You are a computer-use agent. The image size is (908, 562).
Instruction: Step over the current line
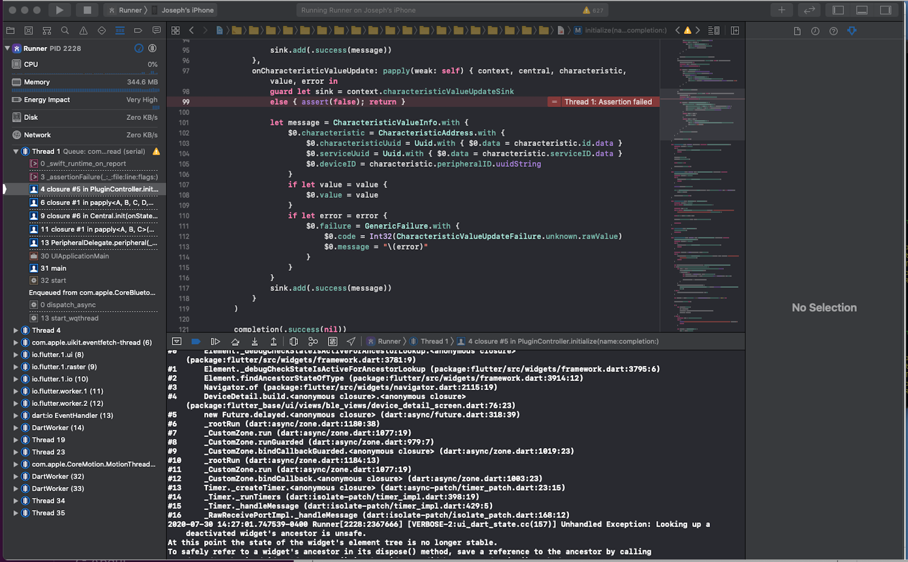(235, 341)
